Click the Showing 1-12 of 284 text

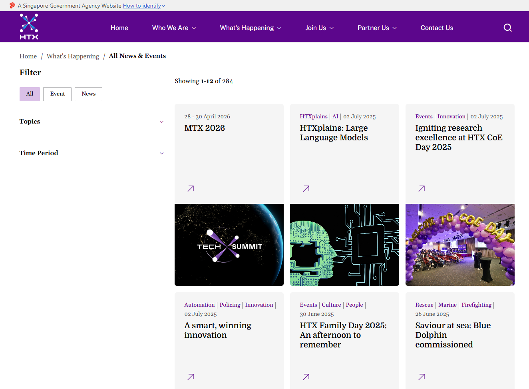204,81
